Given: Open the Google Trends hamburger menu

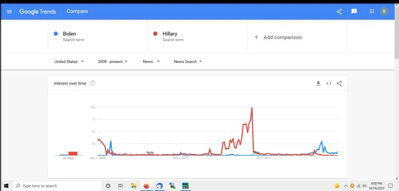Looking at the screenshot, I should pyautogui.click(x=10, y=12).
